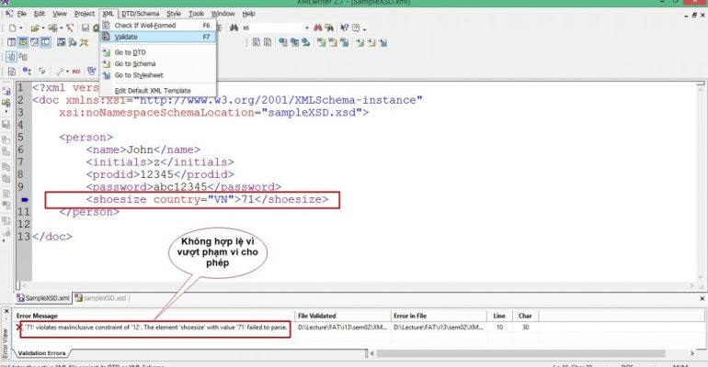Click inside the find text field containing 'xs'
Viewport: 708px width, 367px height.
pos(272,28)
